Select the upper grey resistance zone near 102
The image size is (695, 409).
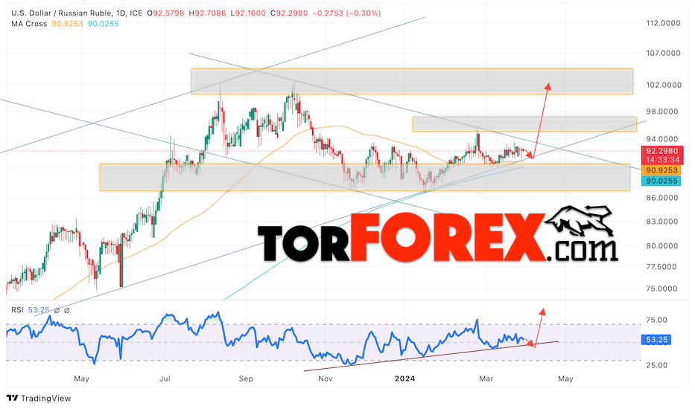point(412,82)
